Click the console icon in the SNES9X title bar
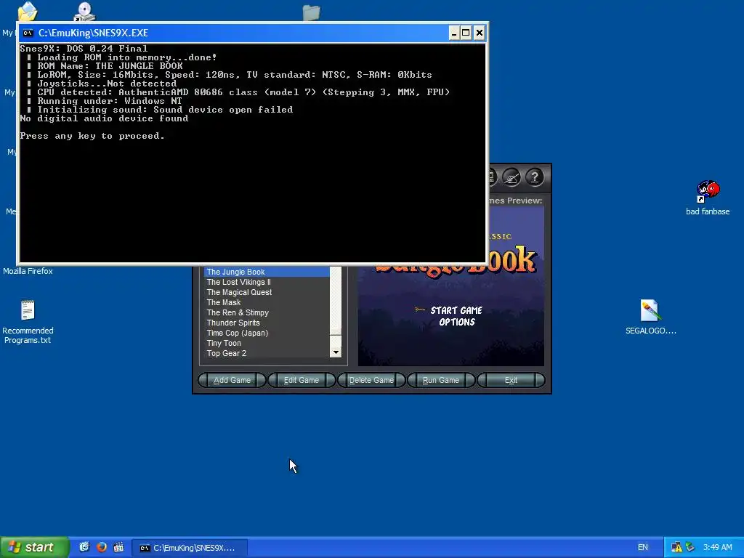Viewport: 744px width, 558px height. 28,33
